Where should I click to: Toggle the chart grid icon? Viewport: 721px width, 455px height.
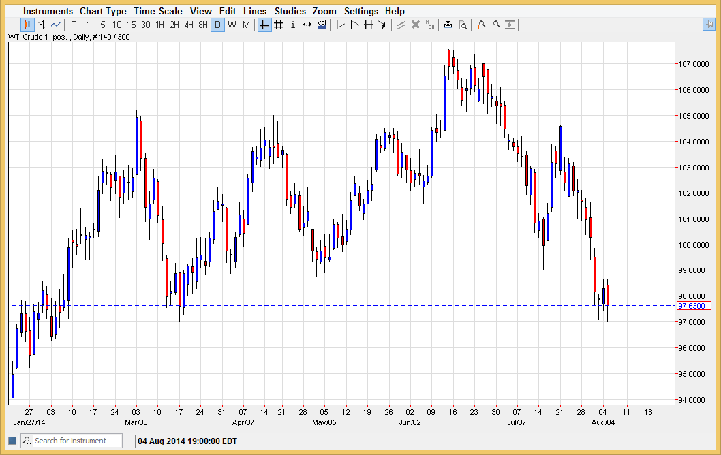(278, 25)
